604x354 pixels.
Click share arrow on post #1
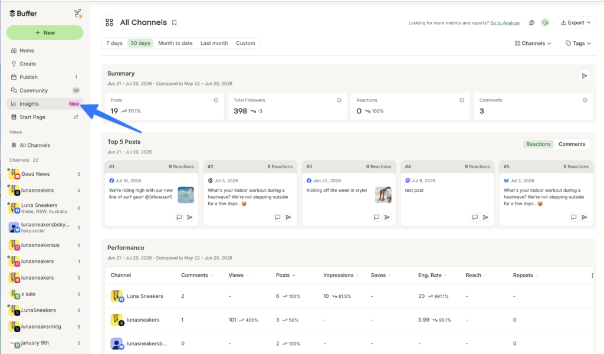[x=190, y=217]
